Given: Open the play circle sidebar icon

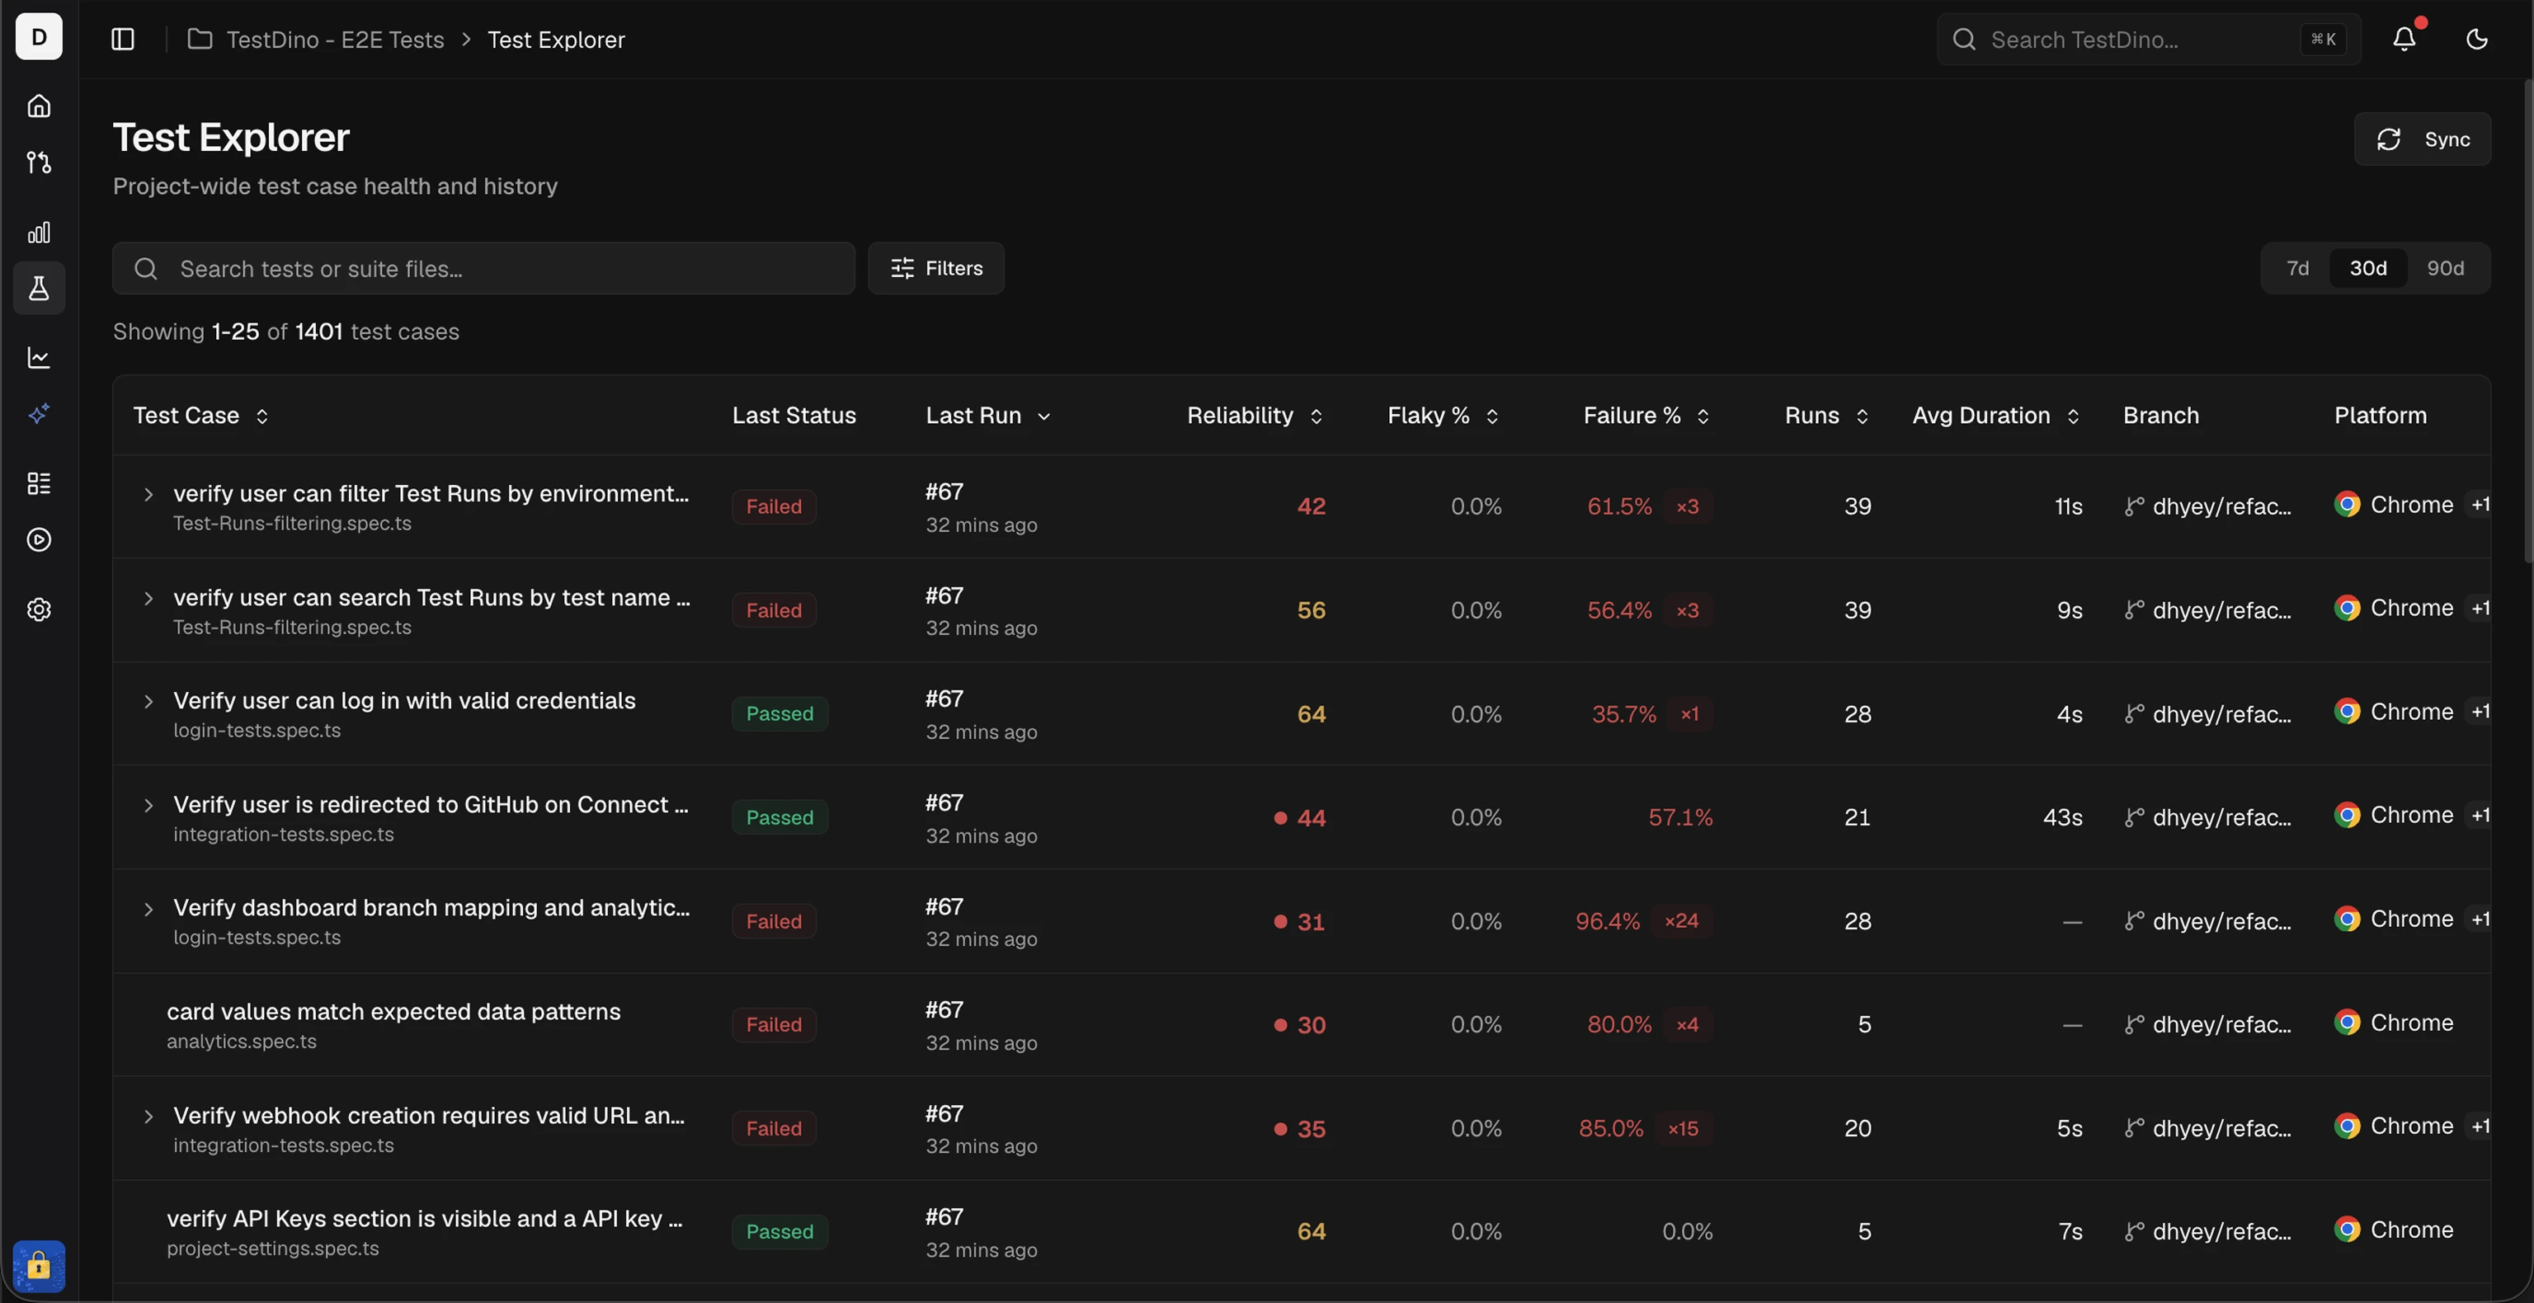Looking at the screenshot, I should click(39, 540).
